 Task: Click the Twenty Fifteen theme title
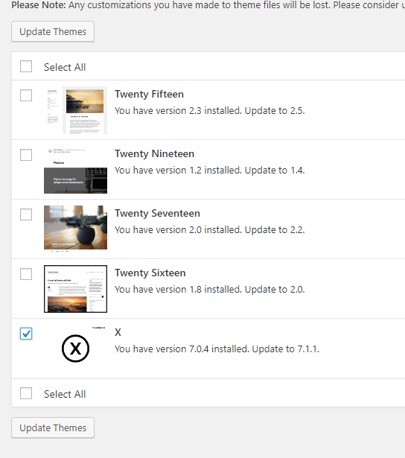[149, 95]
